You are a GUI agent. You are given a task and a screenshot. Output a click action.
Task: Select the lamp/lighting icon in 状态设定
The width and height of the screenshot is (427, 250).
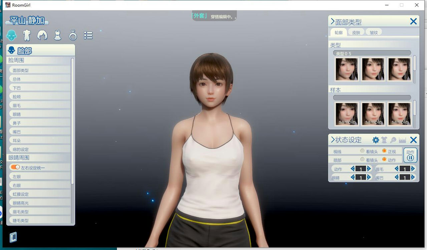click(x=393, y=140)
